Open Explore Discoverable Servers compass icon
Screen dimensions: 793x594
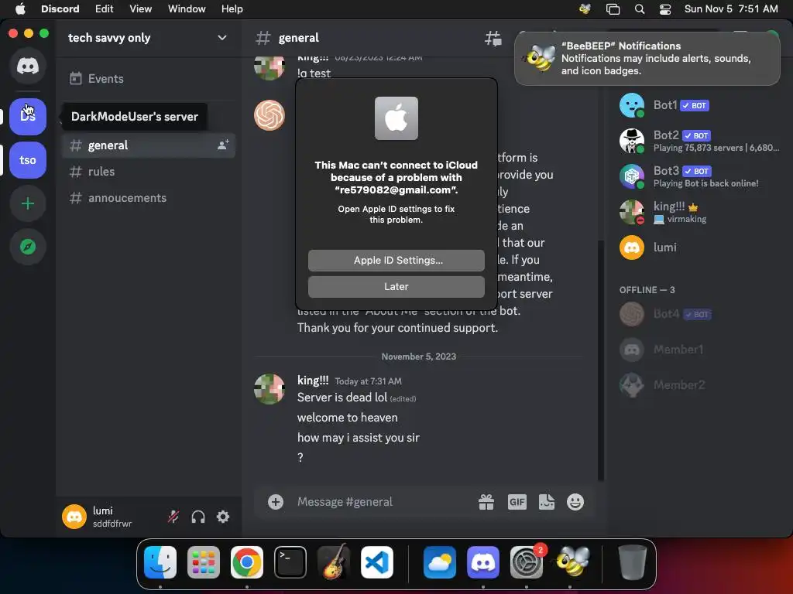point(28,247)
